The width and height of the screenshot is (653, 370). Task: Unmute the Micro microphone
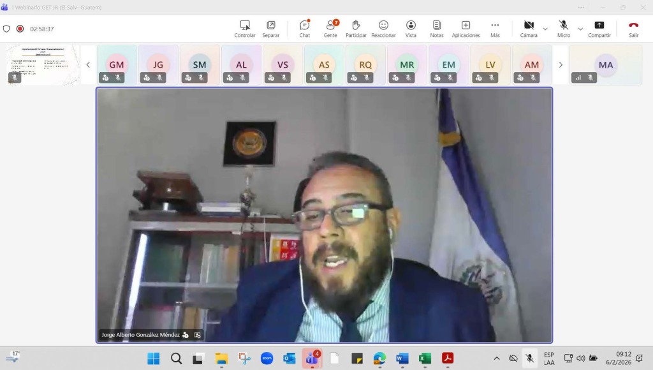(564, 29)
